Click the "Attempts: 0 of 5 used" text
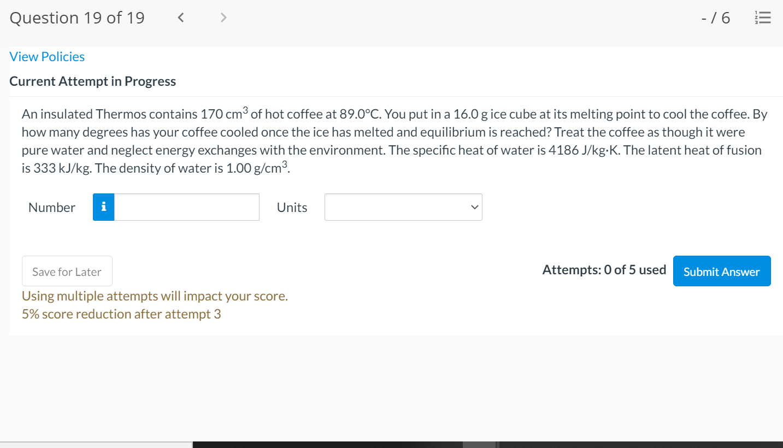This screenshot has height=448, width=783. [x=604, y=270]
